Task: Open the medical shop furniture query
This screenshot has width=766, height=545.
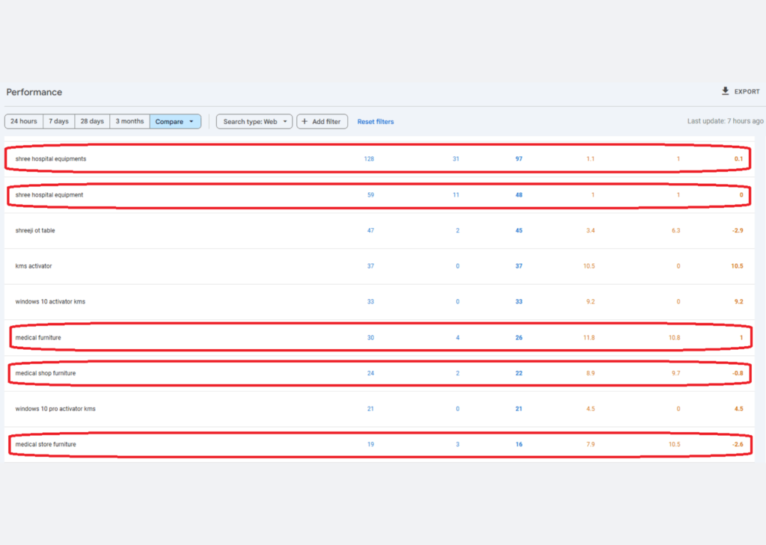Action: (x=46, y=373)
